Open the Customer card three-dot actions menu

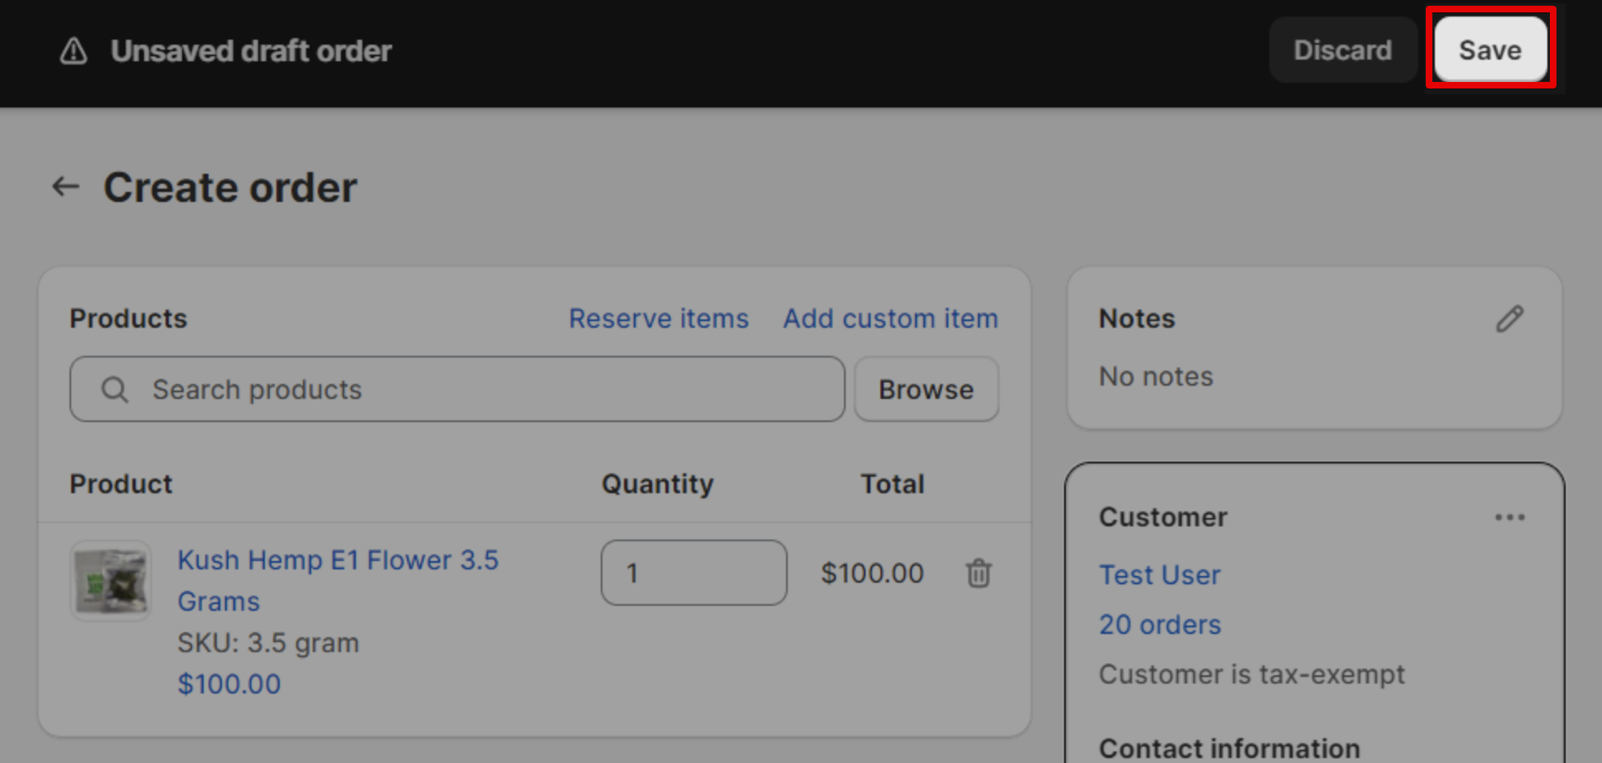1511,517
